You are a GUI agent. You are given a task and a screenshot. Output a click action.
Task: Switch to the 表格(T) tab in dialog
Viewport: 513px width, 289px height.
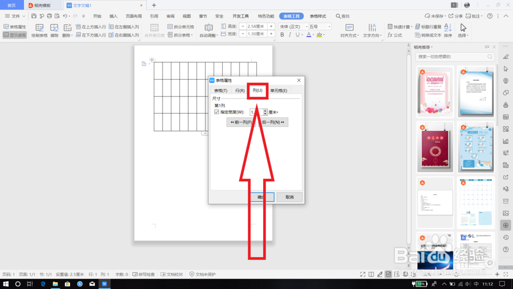click(x=221, y=91)
